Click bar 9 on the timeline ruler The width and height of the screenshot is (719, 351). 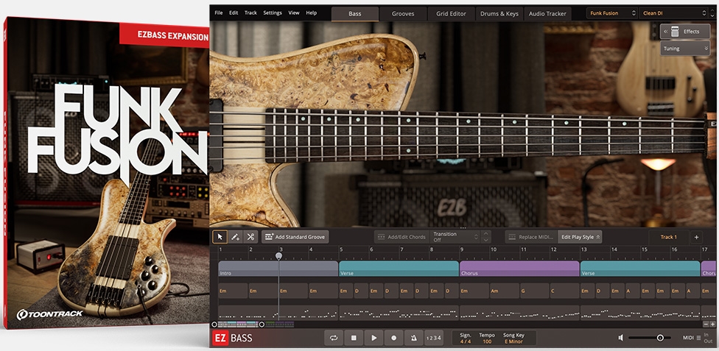pyautogui.click(x=462, y=249)
